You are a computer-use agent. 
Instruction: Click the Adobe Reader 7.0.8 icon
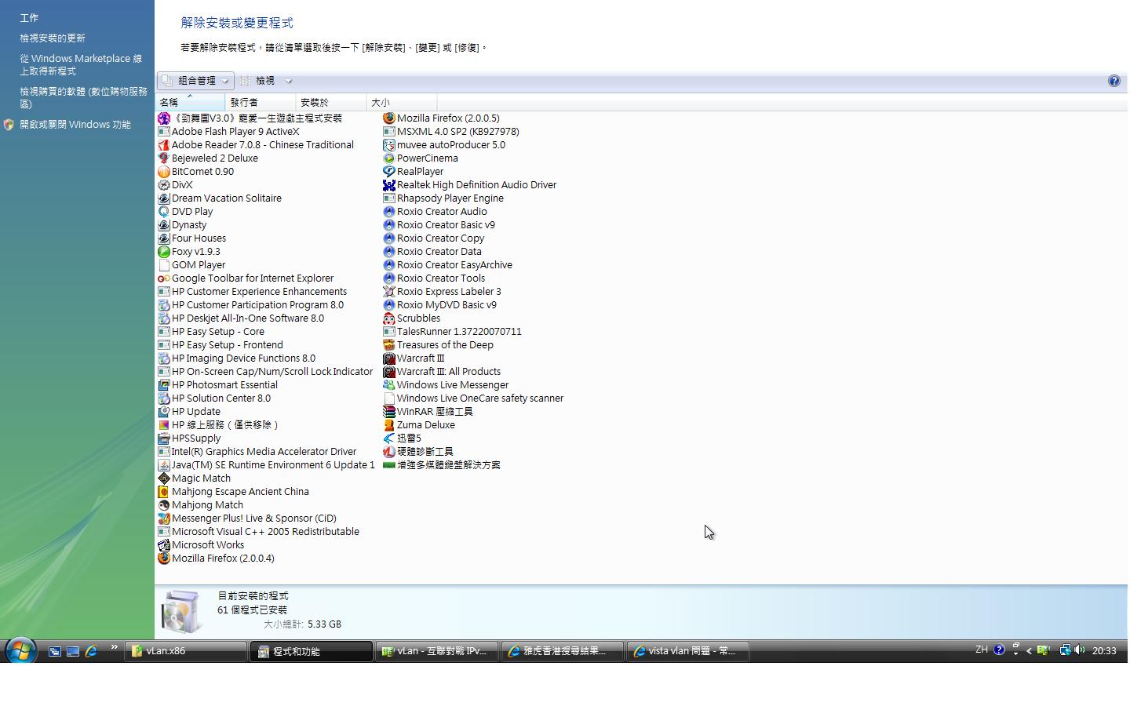(x=163, y=145)
